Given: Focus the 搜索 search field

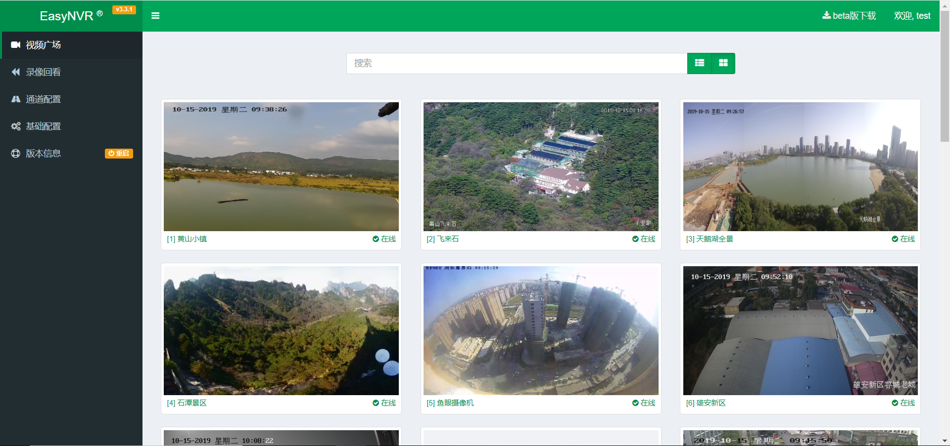Looking at the screenshot, I should click(x=517, y=63).
